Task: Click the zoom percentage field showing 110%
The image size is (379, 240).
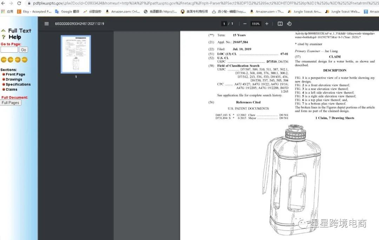Action: pyautogui.click(x=255, y=24)
